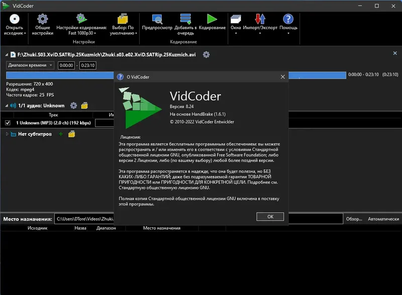This screenshot has height=295, width=402.
Task: Open source dropdown arrow
Action: 25,33
